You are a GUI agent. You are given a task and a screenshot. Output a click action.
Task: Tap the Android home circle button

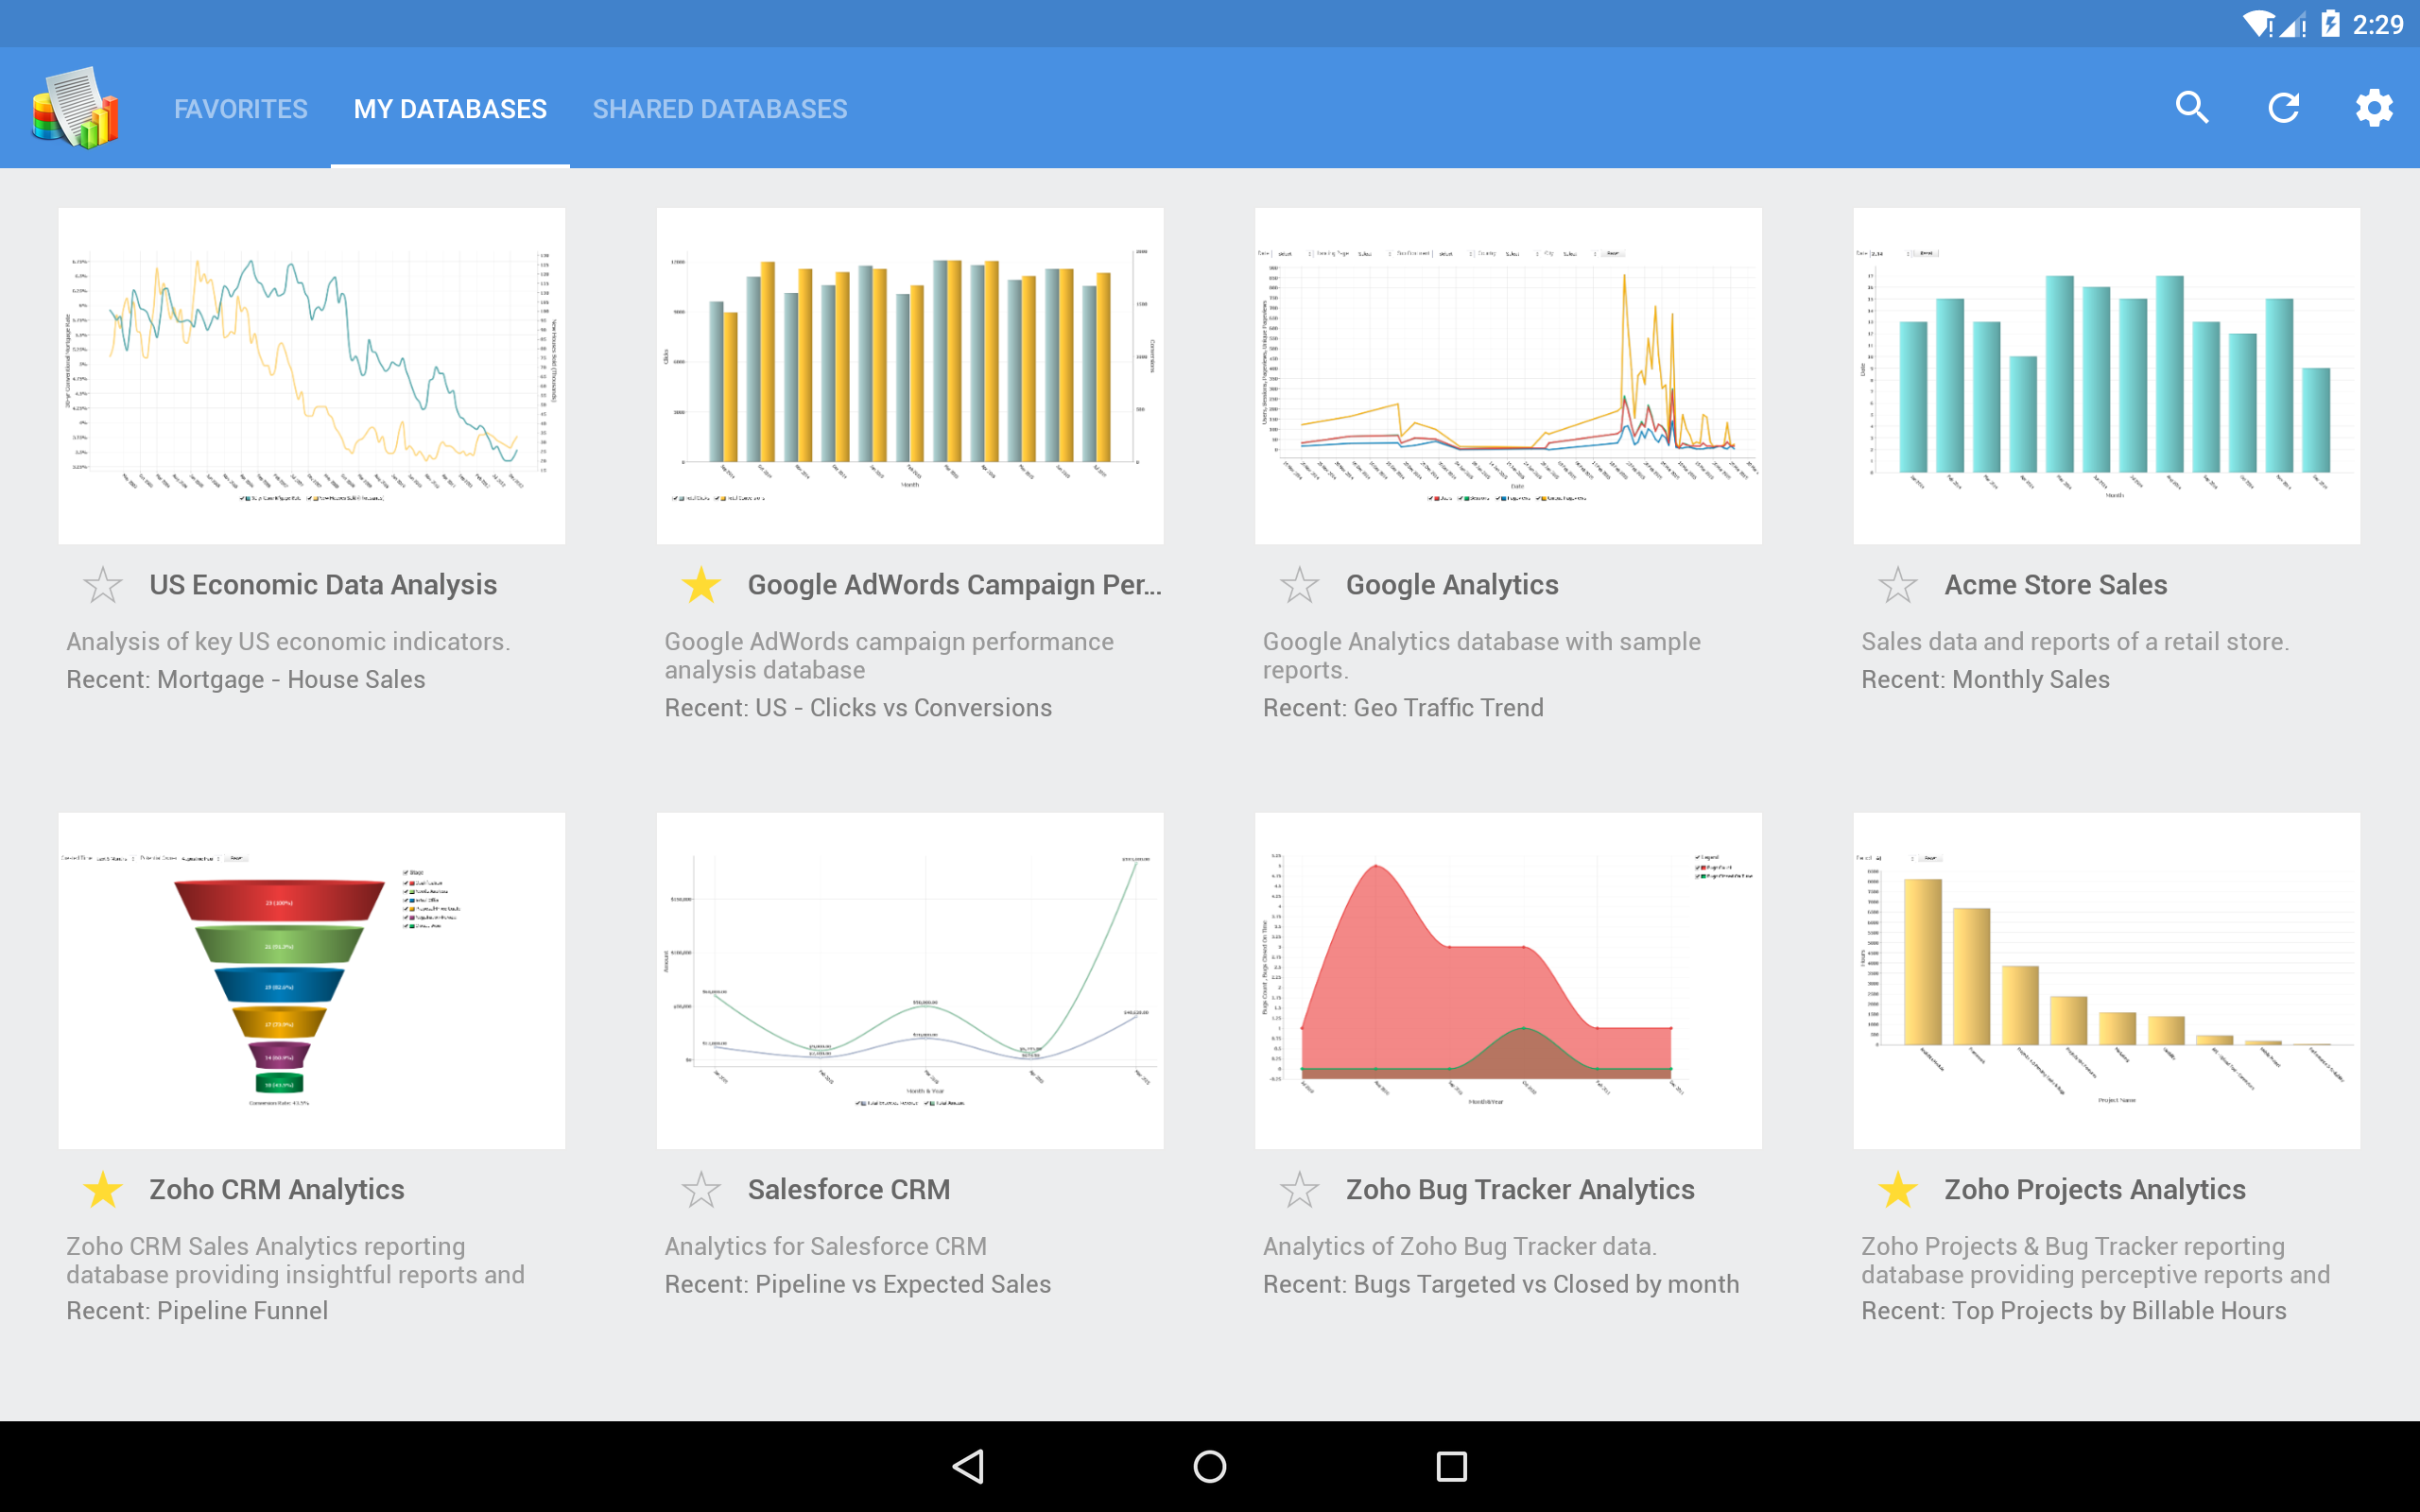pyautogui.click(x=1209, y=1465)
